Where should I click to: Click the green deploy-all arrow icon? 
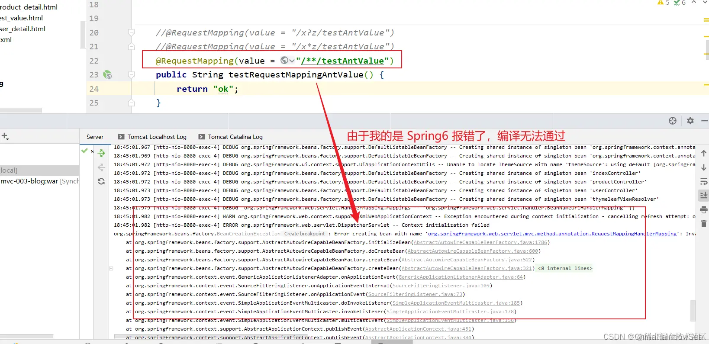click(x=101, y=153)
